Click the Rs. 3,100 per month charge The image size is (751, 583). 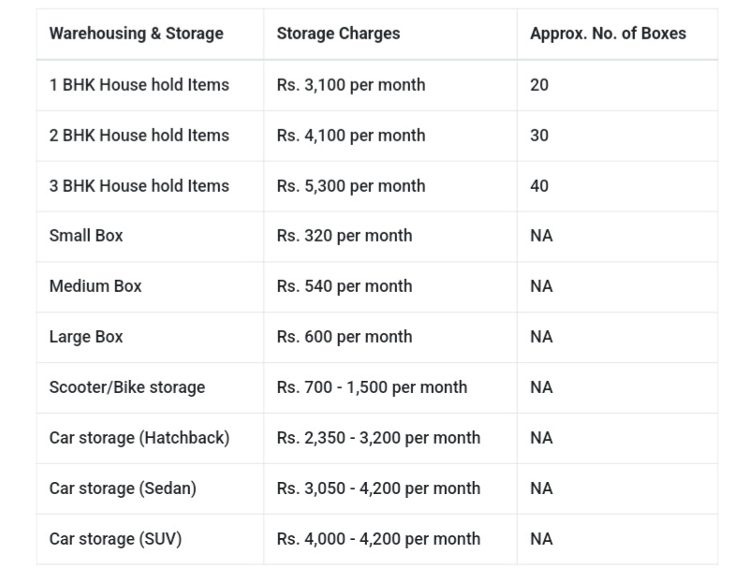[x=351, y=85]
